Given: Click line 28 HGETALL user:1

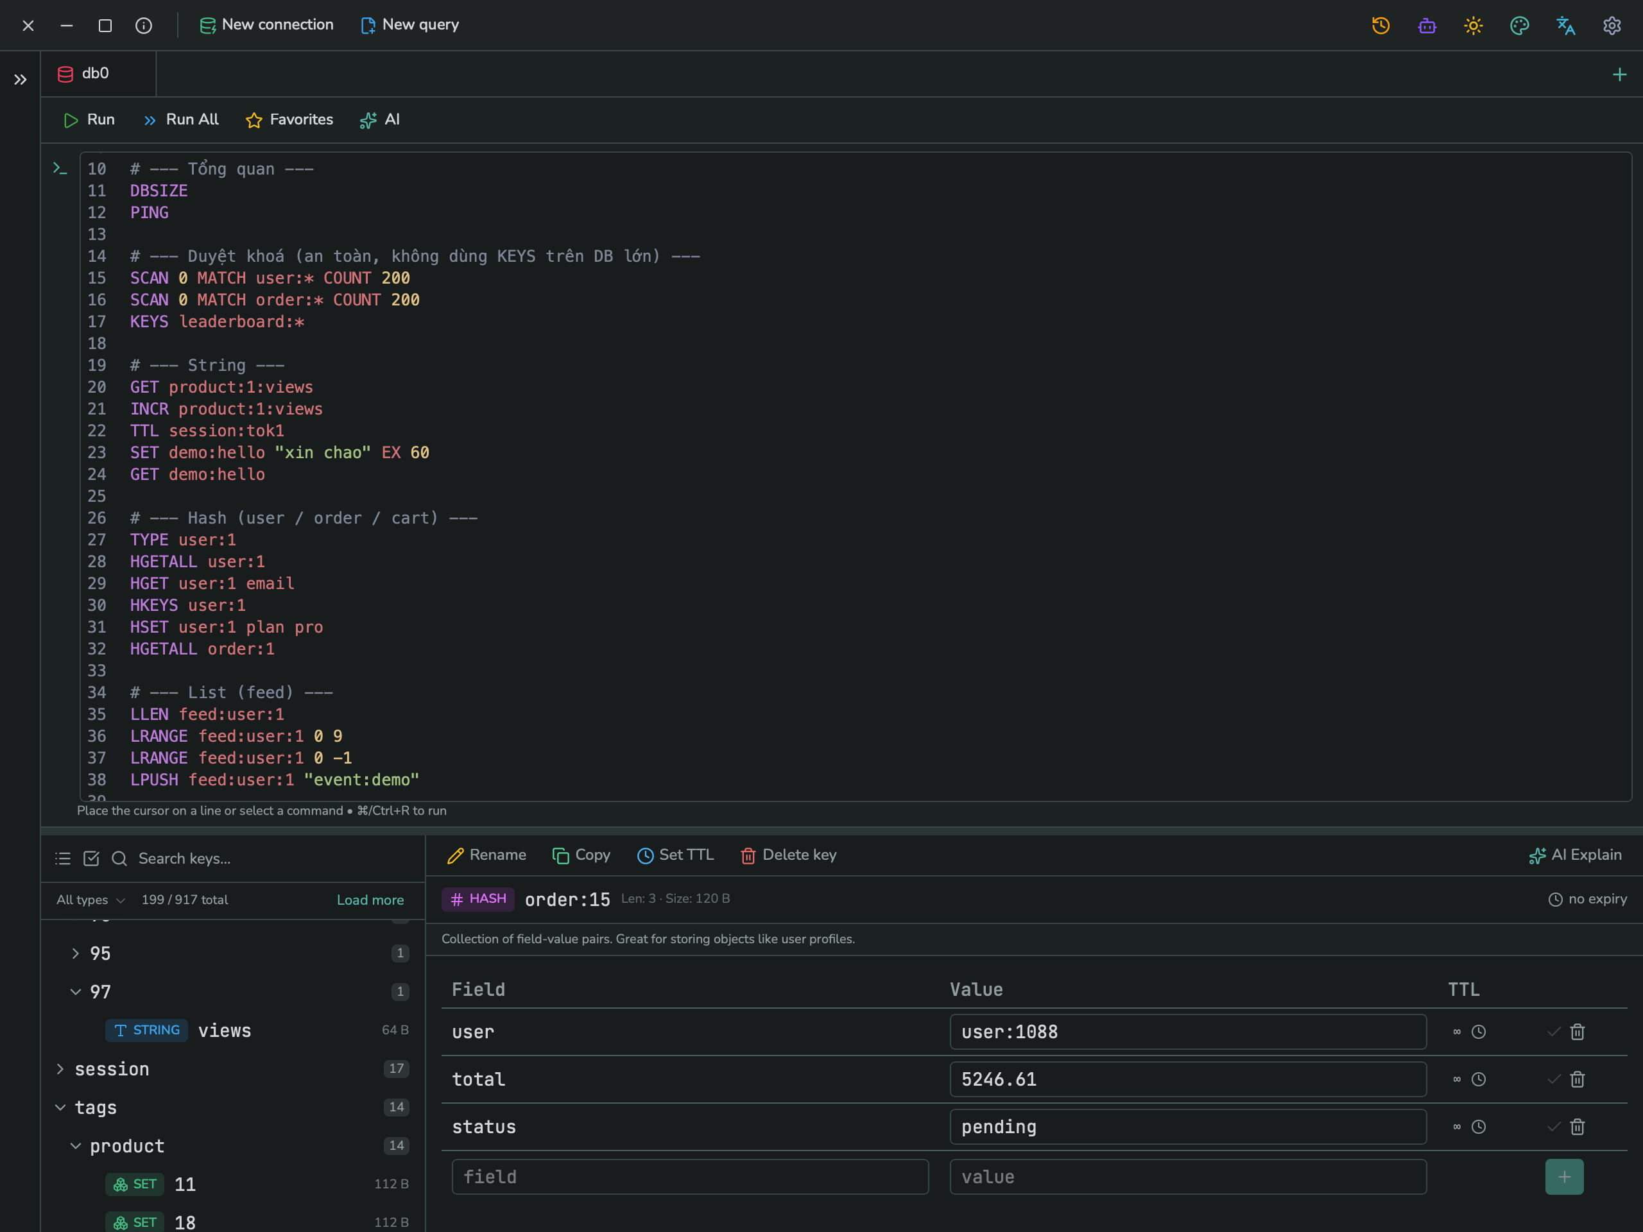Looking at the screenshot, I should point(198,561).
